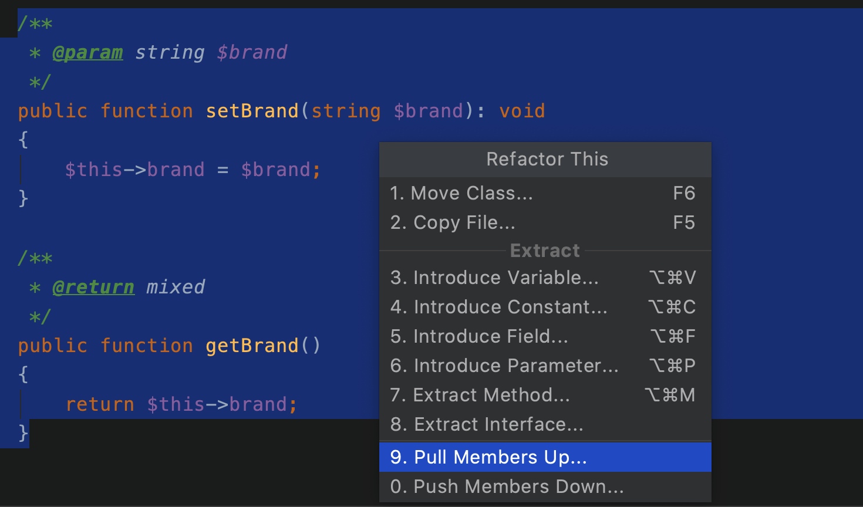Select Introduce Parameter... entry
Screen dimensions: 863x507
(545, 366)
